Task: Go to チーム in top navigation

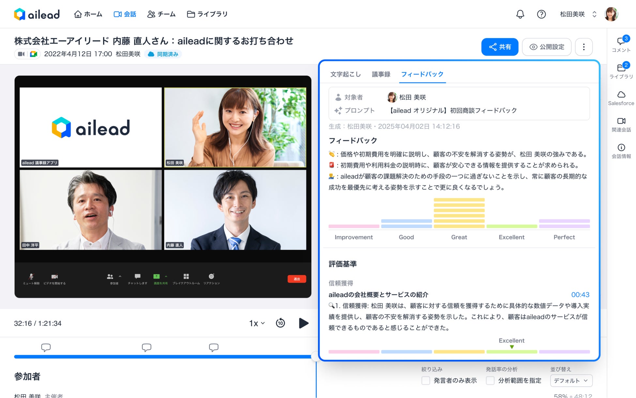Action: [161, 14]
